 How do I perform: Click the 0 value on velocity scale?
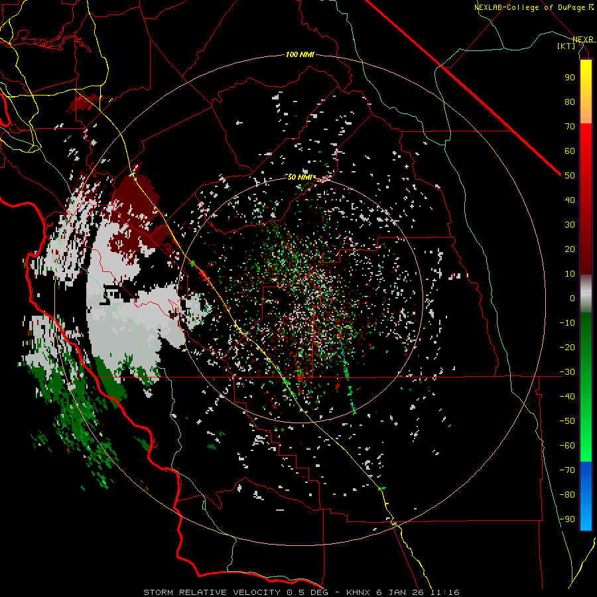click(x=572, y=298)
